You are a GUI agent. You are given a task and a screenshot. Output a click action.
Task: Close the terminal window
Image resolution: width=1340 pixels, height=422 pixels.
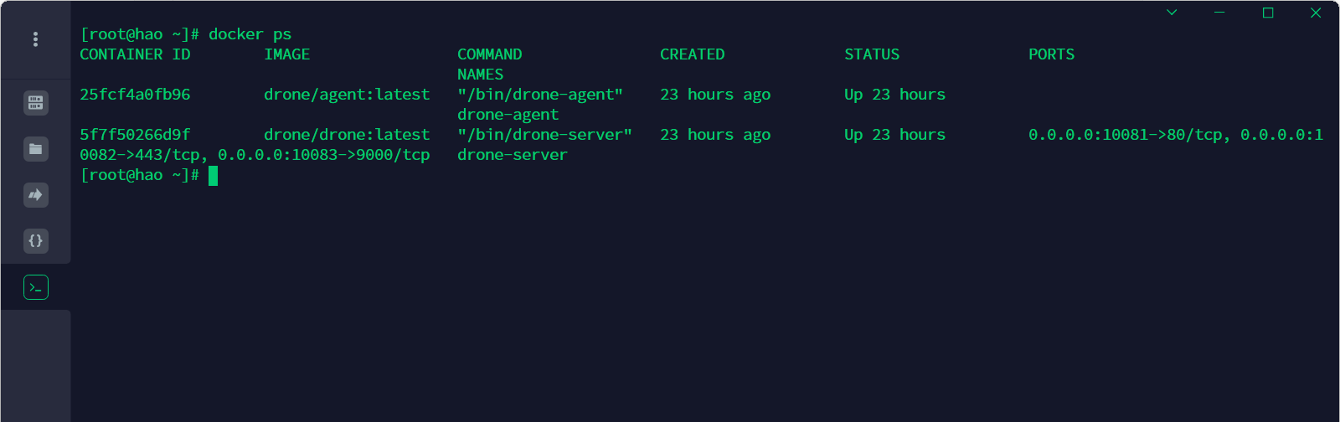point(1316,13)
